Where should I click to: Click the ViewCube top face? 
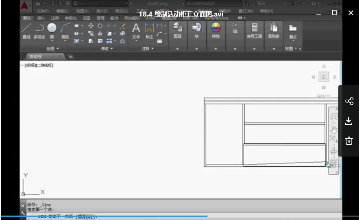point(324,77)
